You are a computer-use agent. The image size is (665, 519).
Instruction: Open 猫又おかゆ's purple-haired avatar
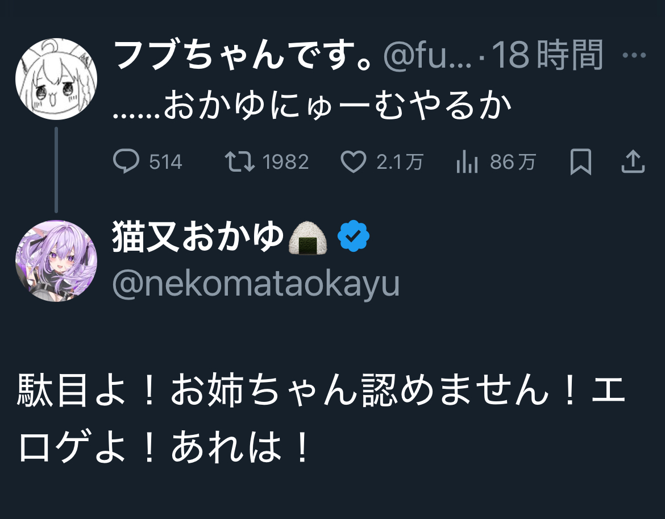click(x=56, y=261)
